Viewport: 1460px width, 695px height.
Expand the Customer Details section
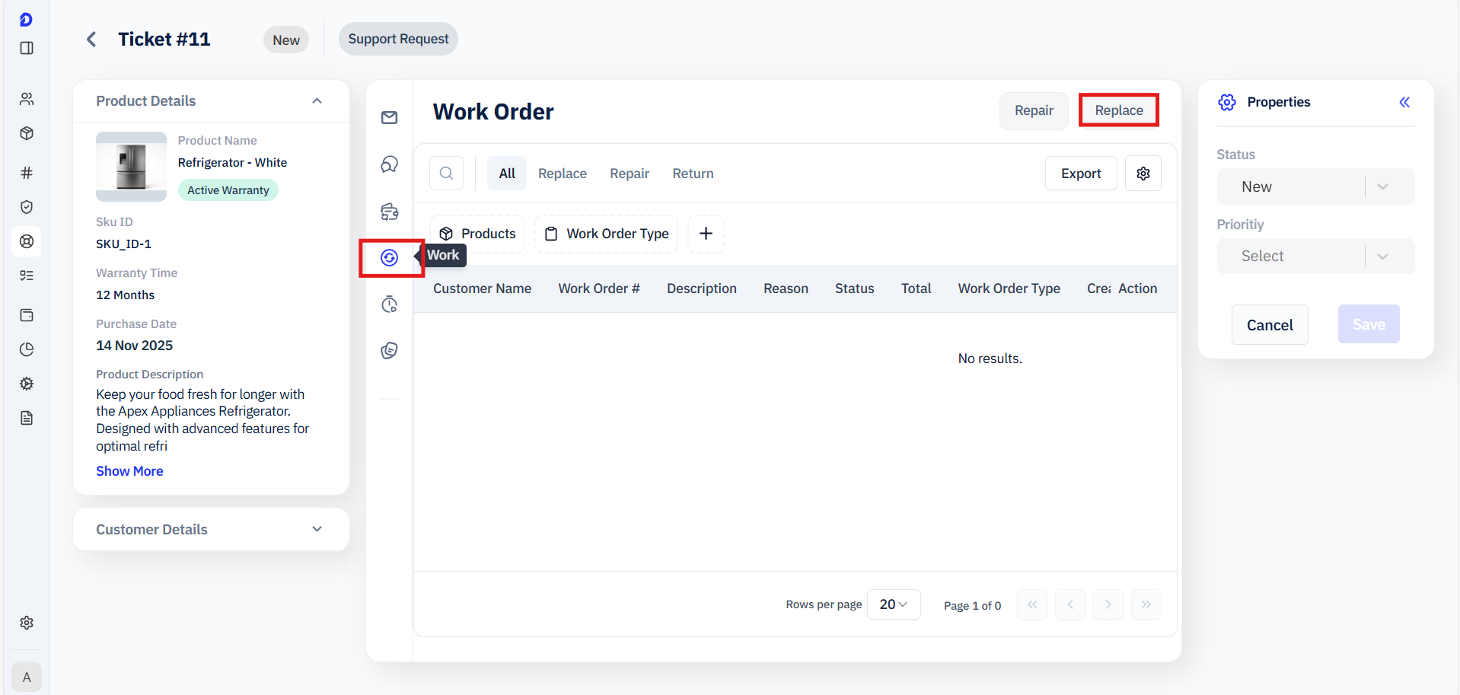click(317, 529)
